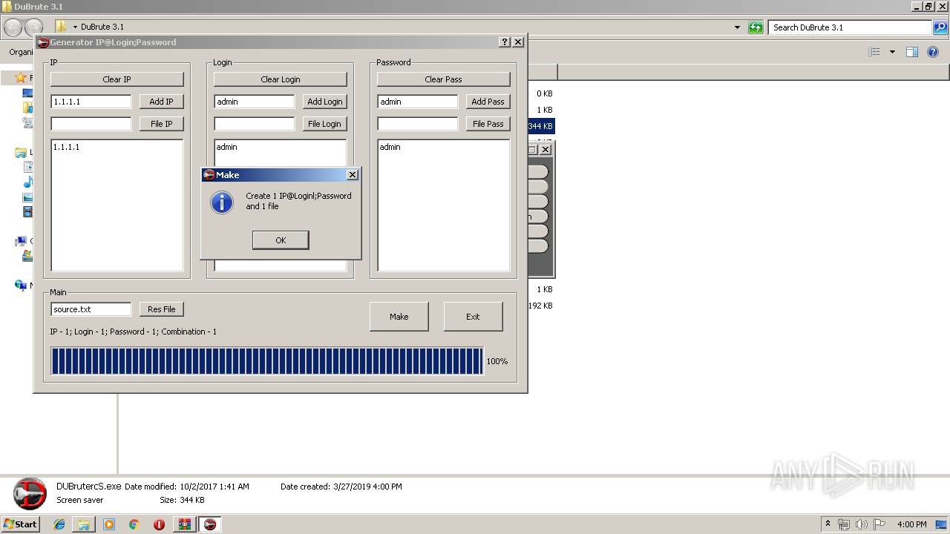950x534 pixels.
Task: Click File IP button
Action: click(x=161, y=124)
